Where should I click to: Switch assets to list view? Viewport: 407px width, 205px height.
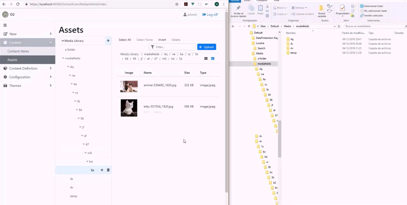click(213, 58)
